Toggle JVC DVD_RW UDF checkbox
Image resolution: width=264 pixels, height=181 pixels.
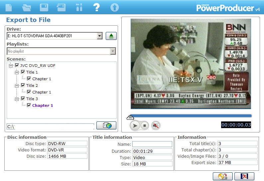(x=17, y=66)
